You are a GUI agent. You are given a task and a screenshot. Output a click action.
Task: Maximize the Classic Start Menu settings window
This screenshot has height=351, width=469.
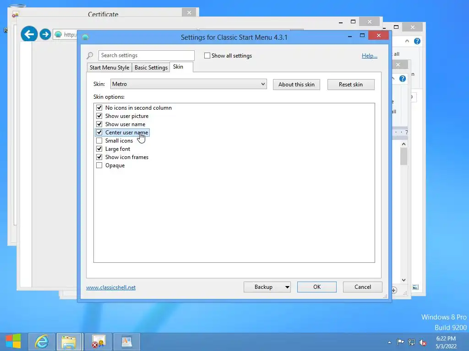coord(362,35)
